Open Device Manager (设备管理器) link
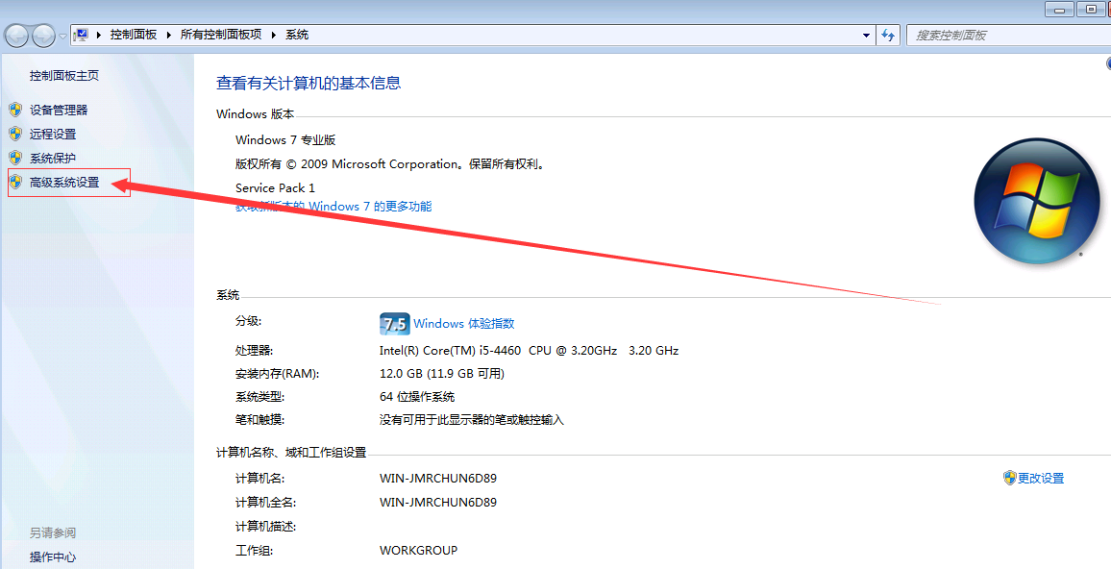Viewport: 1111px width, 569px height. tap(59, 110)
